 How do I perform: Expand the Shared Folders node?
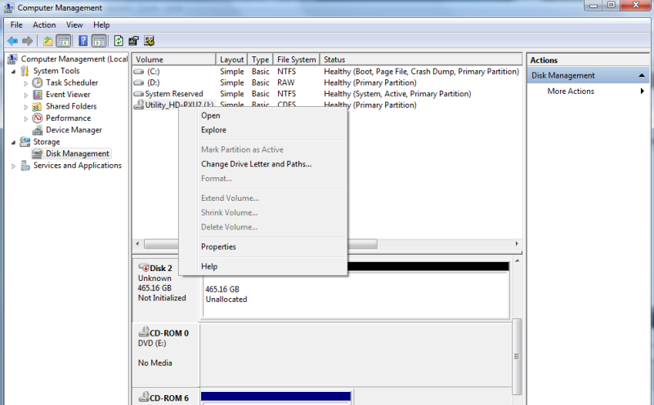click(26, 107)
